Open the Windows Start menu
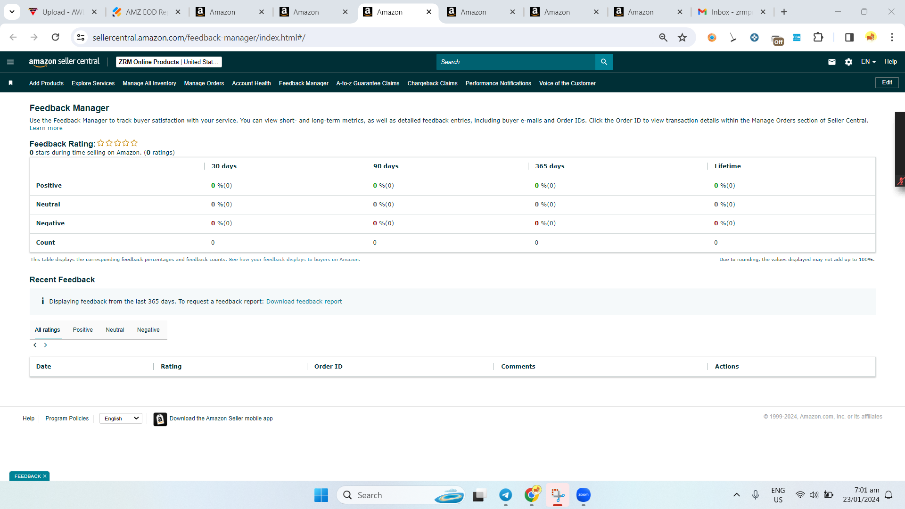 coord(321,495)
